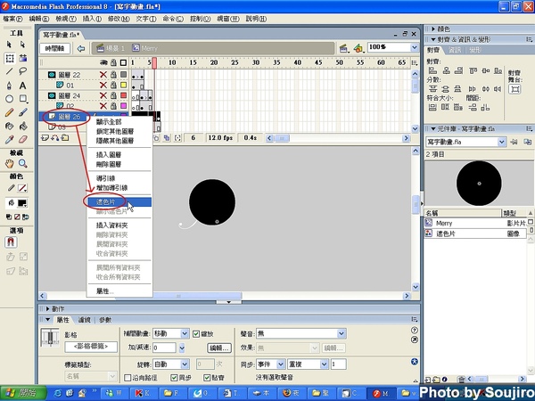Click the fill color swatch

point(22,203)
